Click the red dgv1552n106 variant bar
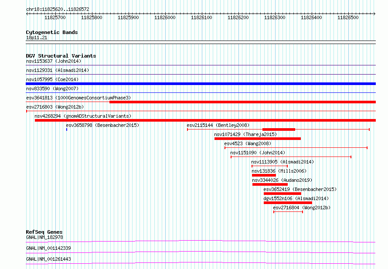 coord(288,203)
